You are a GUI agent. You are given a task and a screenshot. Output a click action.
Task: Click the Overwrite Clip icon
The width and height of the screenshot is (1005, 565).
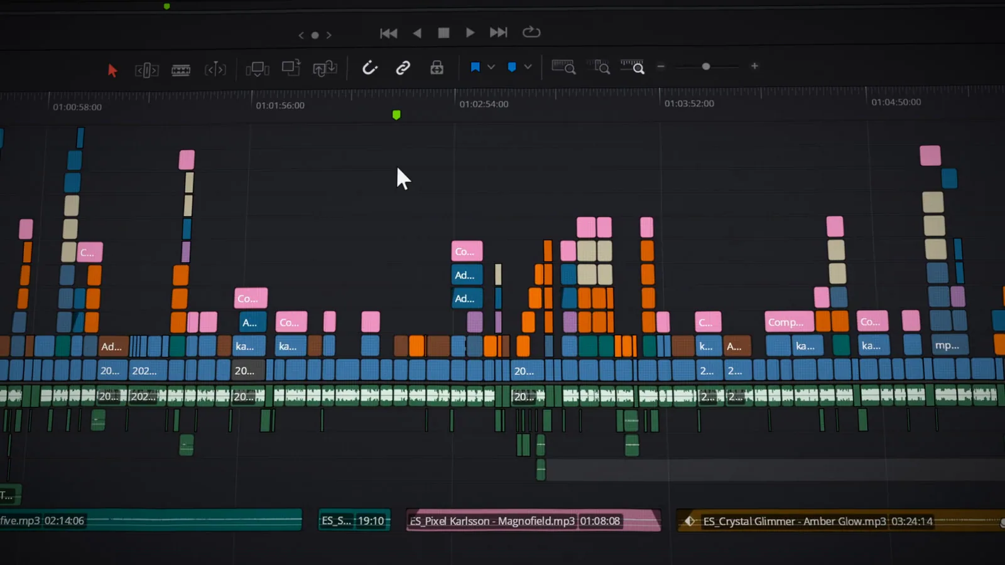[291, 67]
